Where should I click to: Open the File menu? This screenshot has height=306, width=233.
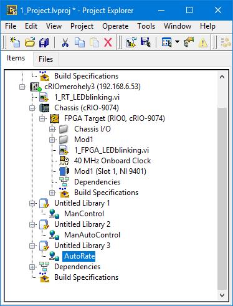(11, 26)
